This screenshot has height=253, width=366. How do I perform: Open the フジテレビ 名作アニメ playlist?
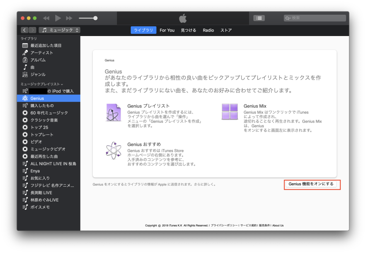tap(49, 185)
